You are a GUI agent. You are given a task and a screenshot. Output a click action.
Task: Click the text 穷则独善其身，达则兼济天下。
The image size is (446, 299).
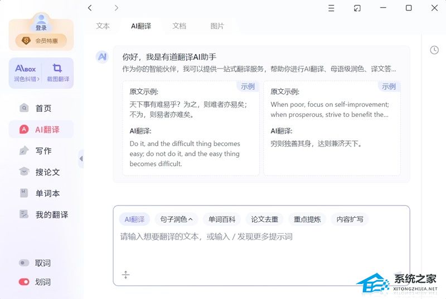point(317,144)
